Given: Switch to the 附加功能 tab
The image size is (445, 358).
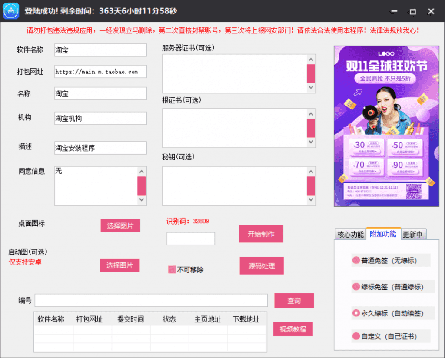Looking at the screenshot, I should tap(383, 234).
